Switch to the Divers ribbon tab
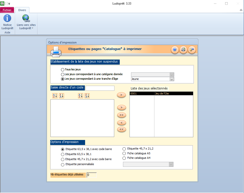Screen dimensions: 244x193 point(22,10)
